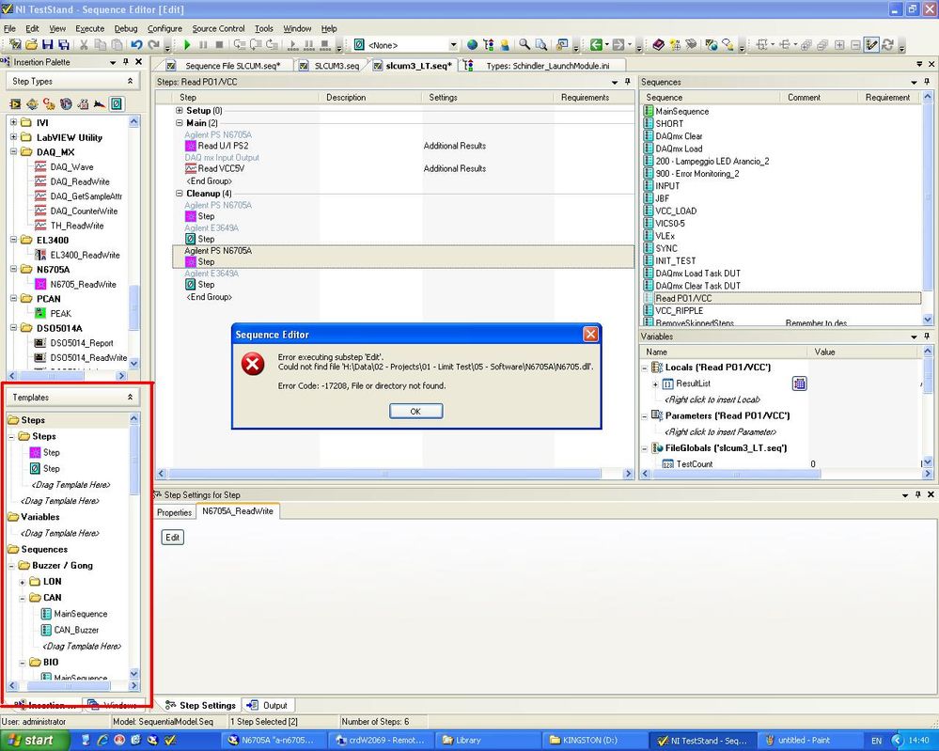This screenshot has height=751, width=939.
Task: Open the adapter <None> dropdown
Action: [x=453, y=45]
